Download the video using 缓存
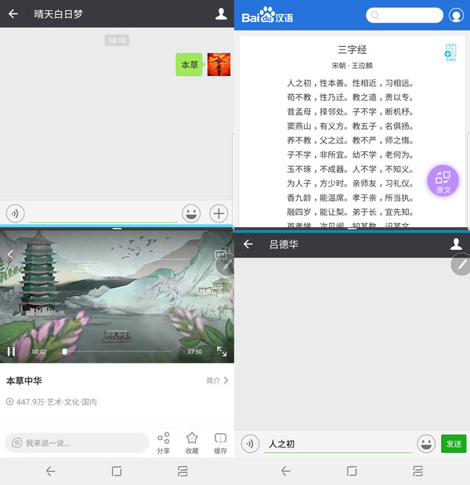 click(220, 443)
